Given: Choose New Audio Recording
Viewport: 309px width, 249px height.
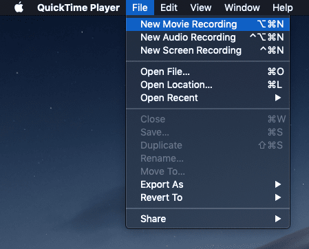Looking at the screenshot, I should coord(208,37).
